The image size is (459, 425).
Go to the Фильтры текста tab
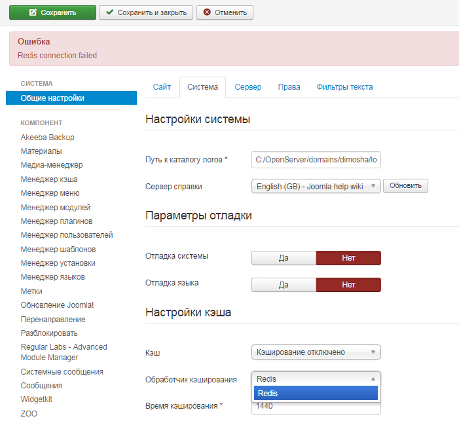[344, 87]
